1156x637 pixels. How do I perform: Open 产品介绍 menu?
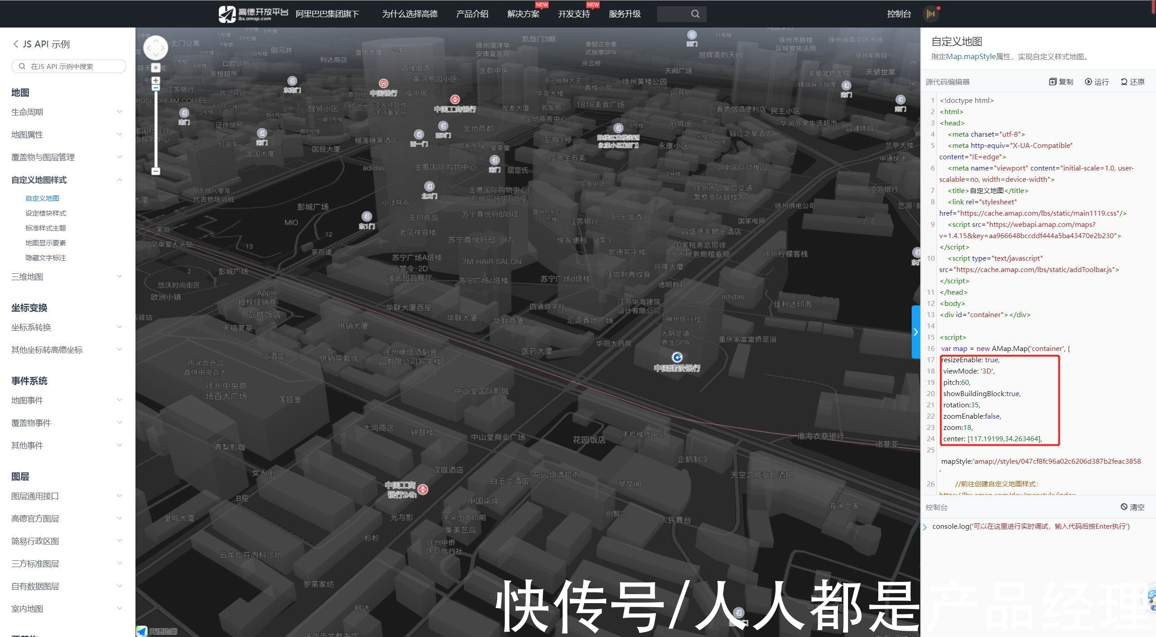coord(472,14)
